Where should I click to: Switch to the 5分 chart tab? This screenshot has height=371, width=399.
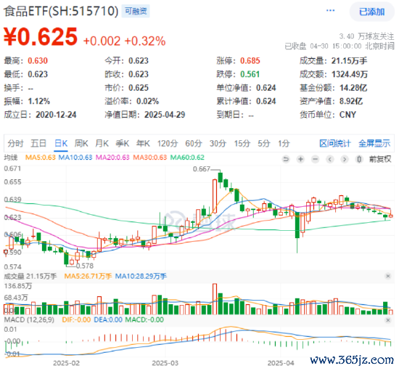point(264,144)
